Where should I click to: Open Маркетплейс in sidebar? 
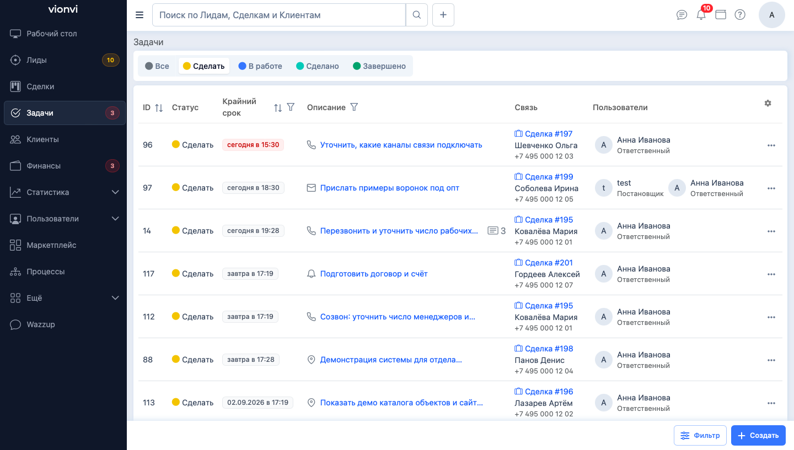pos(65,245)
